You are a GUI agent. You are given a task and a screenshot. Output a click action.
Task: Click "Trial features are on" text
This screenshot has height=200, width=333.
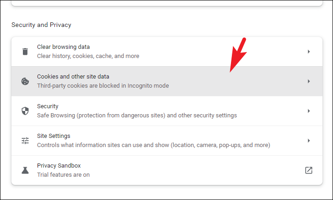(x=63, y=175)
